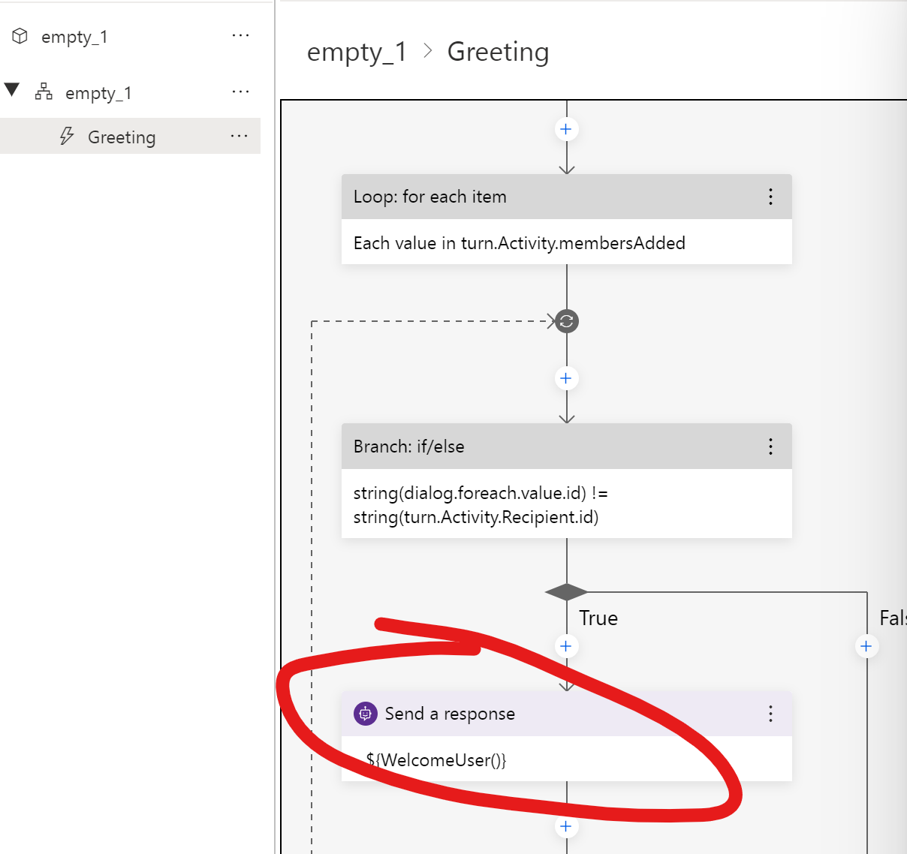The image size is (907, 854).
Task: Click the lightning bolt icon beside Greeting
Action: tap(68, 137)
